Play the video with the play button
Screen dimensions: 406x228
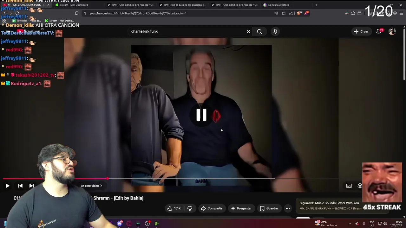tap(7, 186)
